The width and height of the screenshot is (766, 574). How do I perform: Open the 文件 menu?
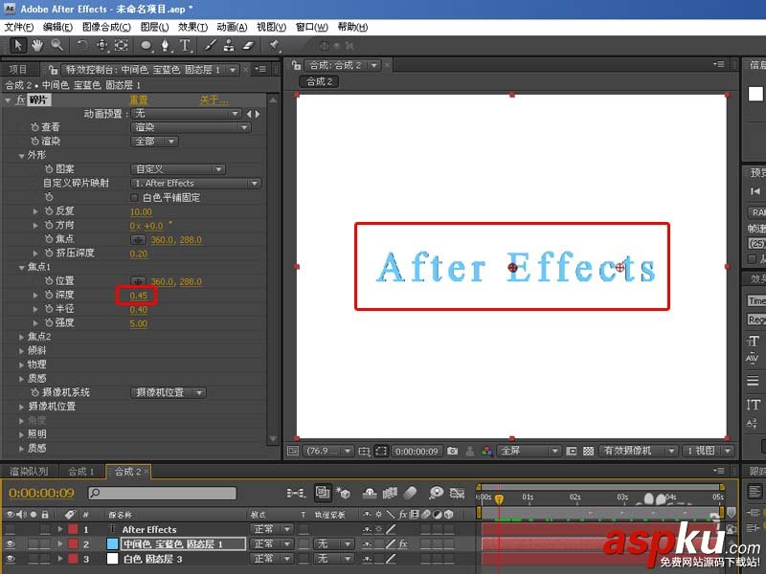pos(18,27)
